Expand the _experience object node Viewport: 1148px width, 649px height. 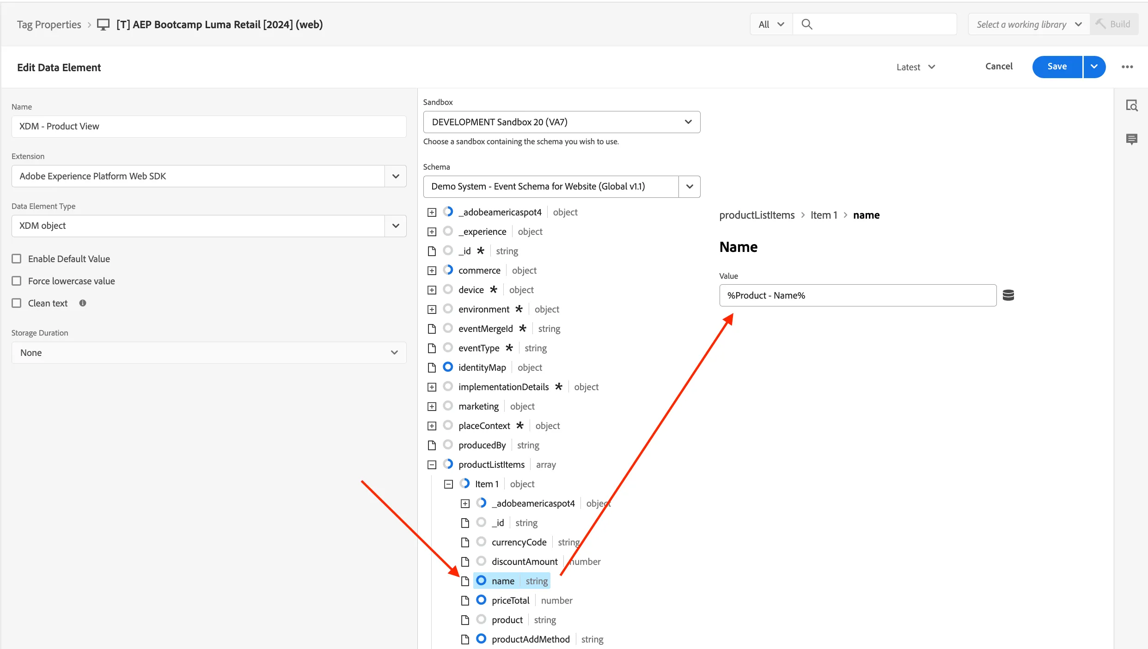click(x=432, y=232)
